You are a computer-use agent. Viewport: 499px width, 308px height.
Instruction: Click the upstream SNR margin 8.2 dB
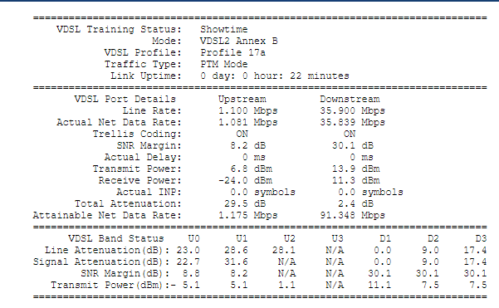247,146
